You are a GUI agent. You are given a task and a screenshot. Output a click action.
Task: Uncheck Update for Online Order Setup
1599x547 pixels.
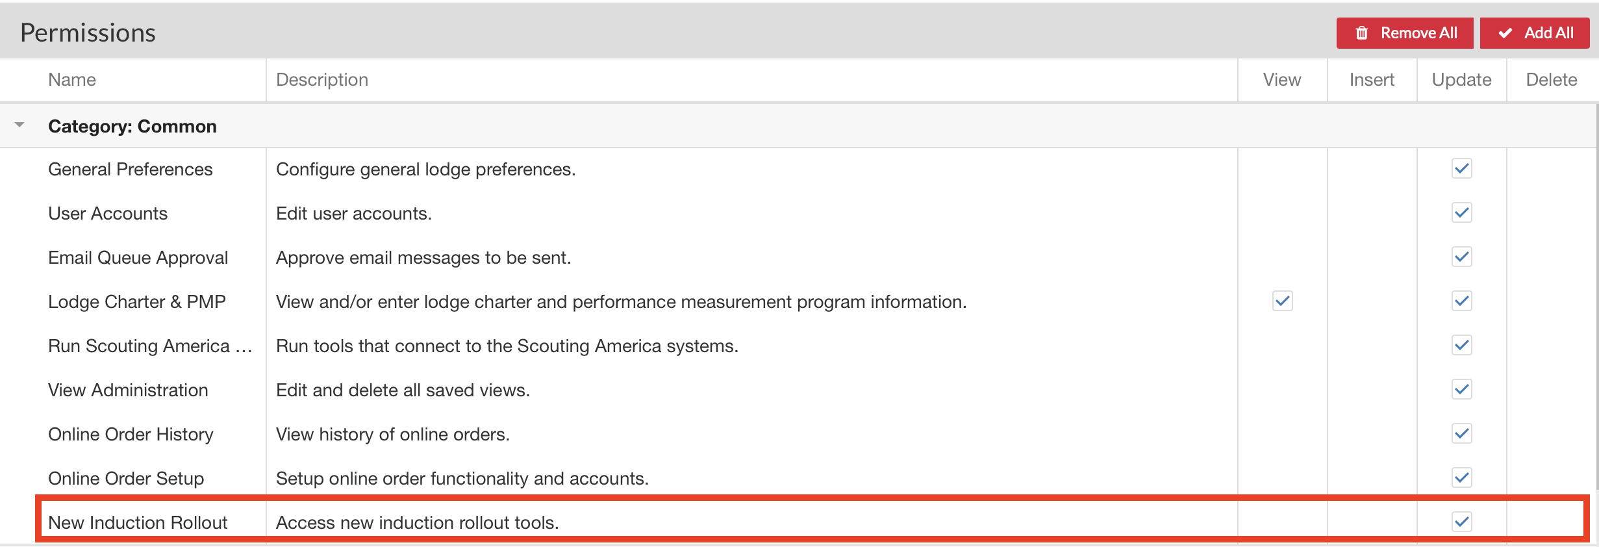pyautogui.click(x=1461, y=478)
